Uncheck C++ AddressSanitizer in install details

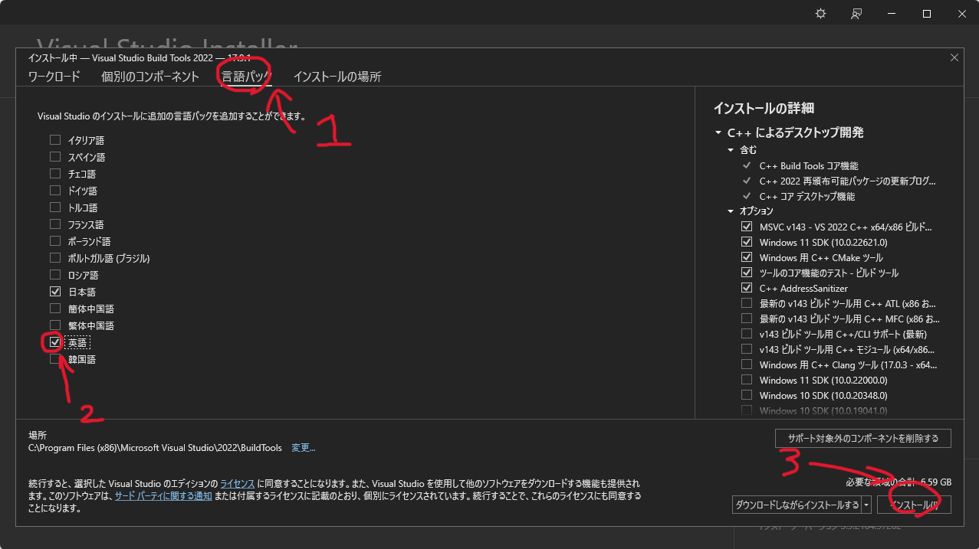tap(747, 287)
